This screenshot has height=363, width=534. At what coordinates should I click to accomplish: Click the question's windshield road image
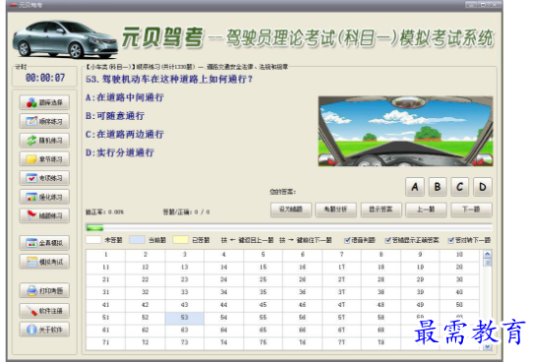pos(406,131)
